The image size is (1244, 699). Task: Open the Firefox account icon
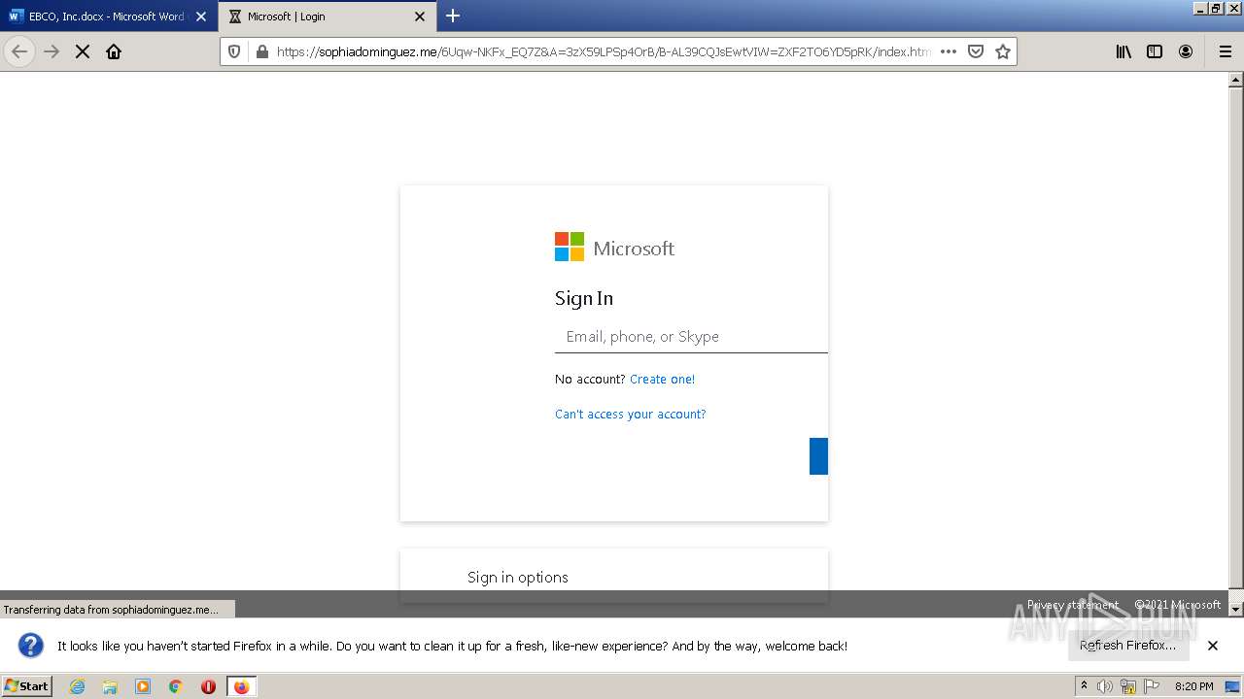1186,51
